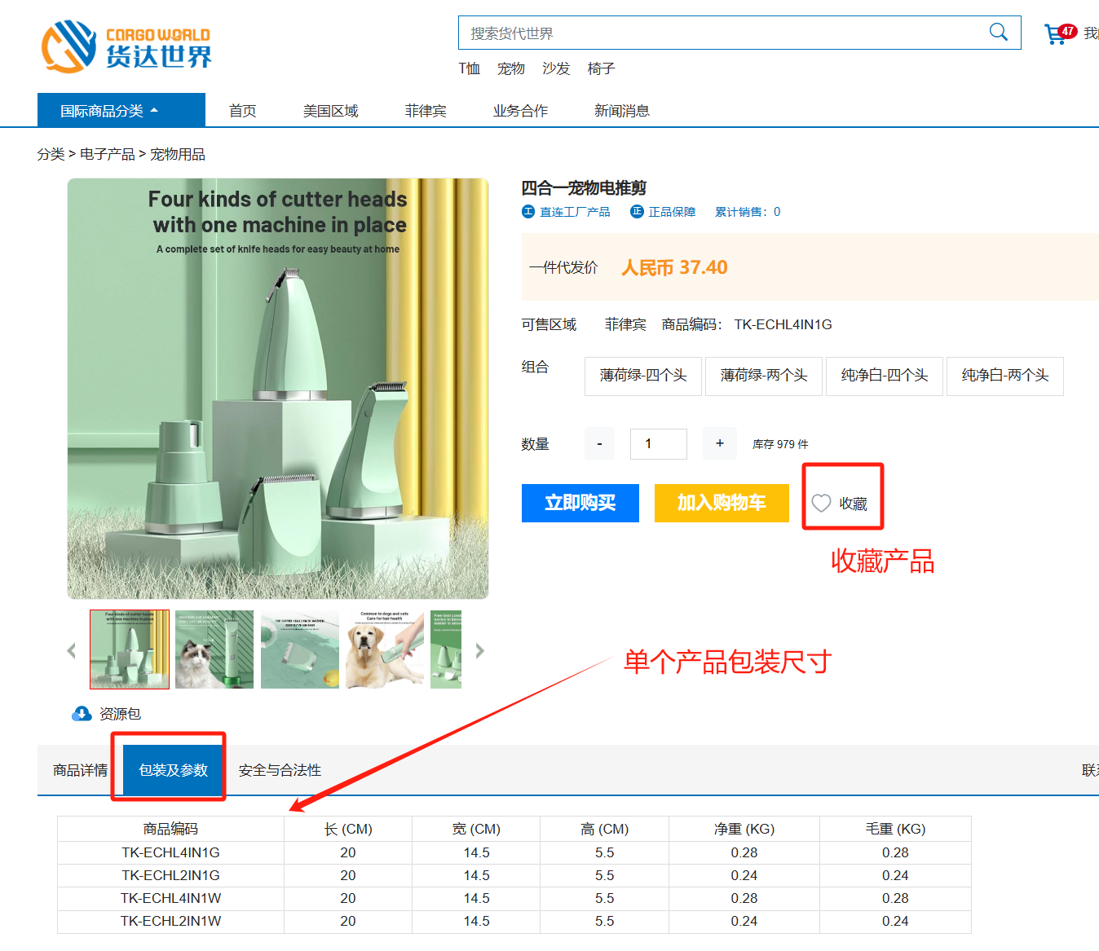
Task: Switch to the 包装及参数 tab
Action: pyautogui.click(x=173, y=770)
